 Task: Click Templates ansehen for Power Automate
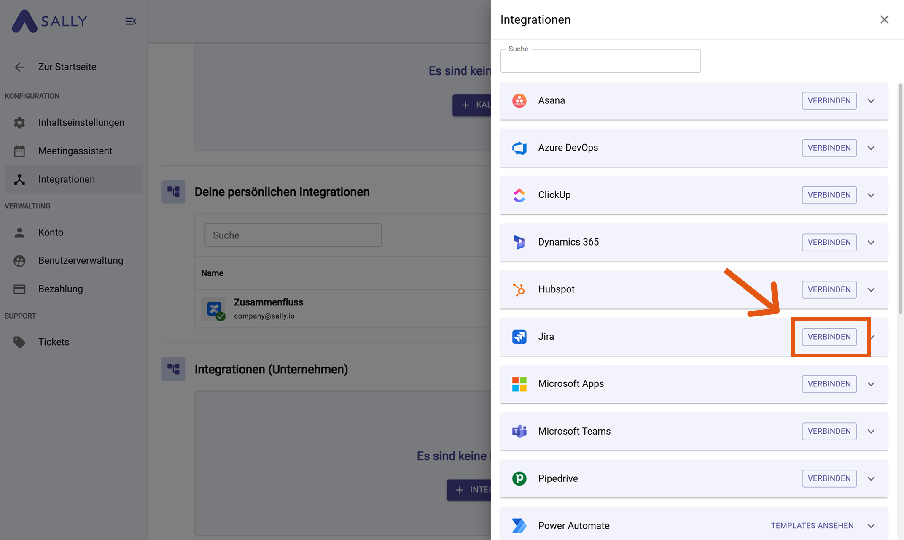pyautogui.click(x=812, y=526)
